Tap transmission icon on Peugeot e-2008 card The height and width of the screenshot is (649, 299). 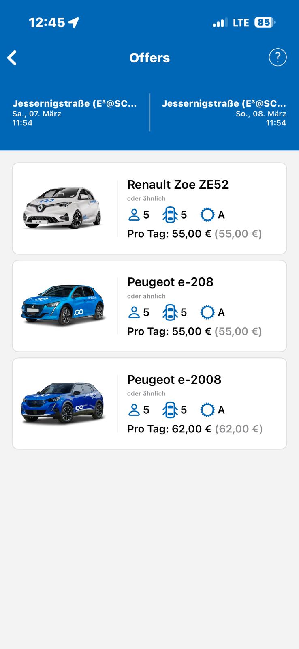(207, 410)
